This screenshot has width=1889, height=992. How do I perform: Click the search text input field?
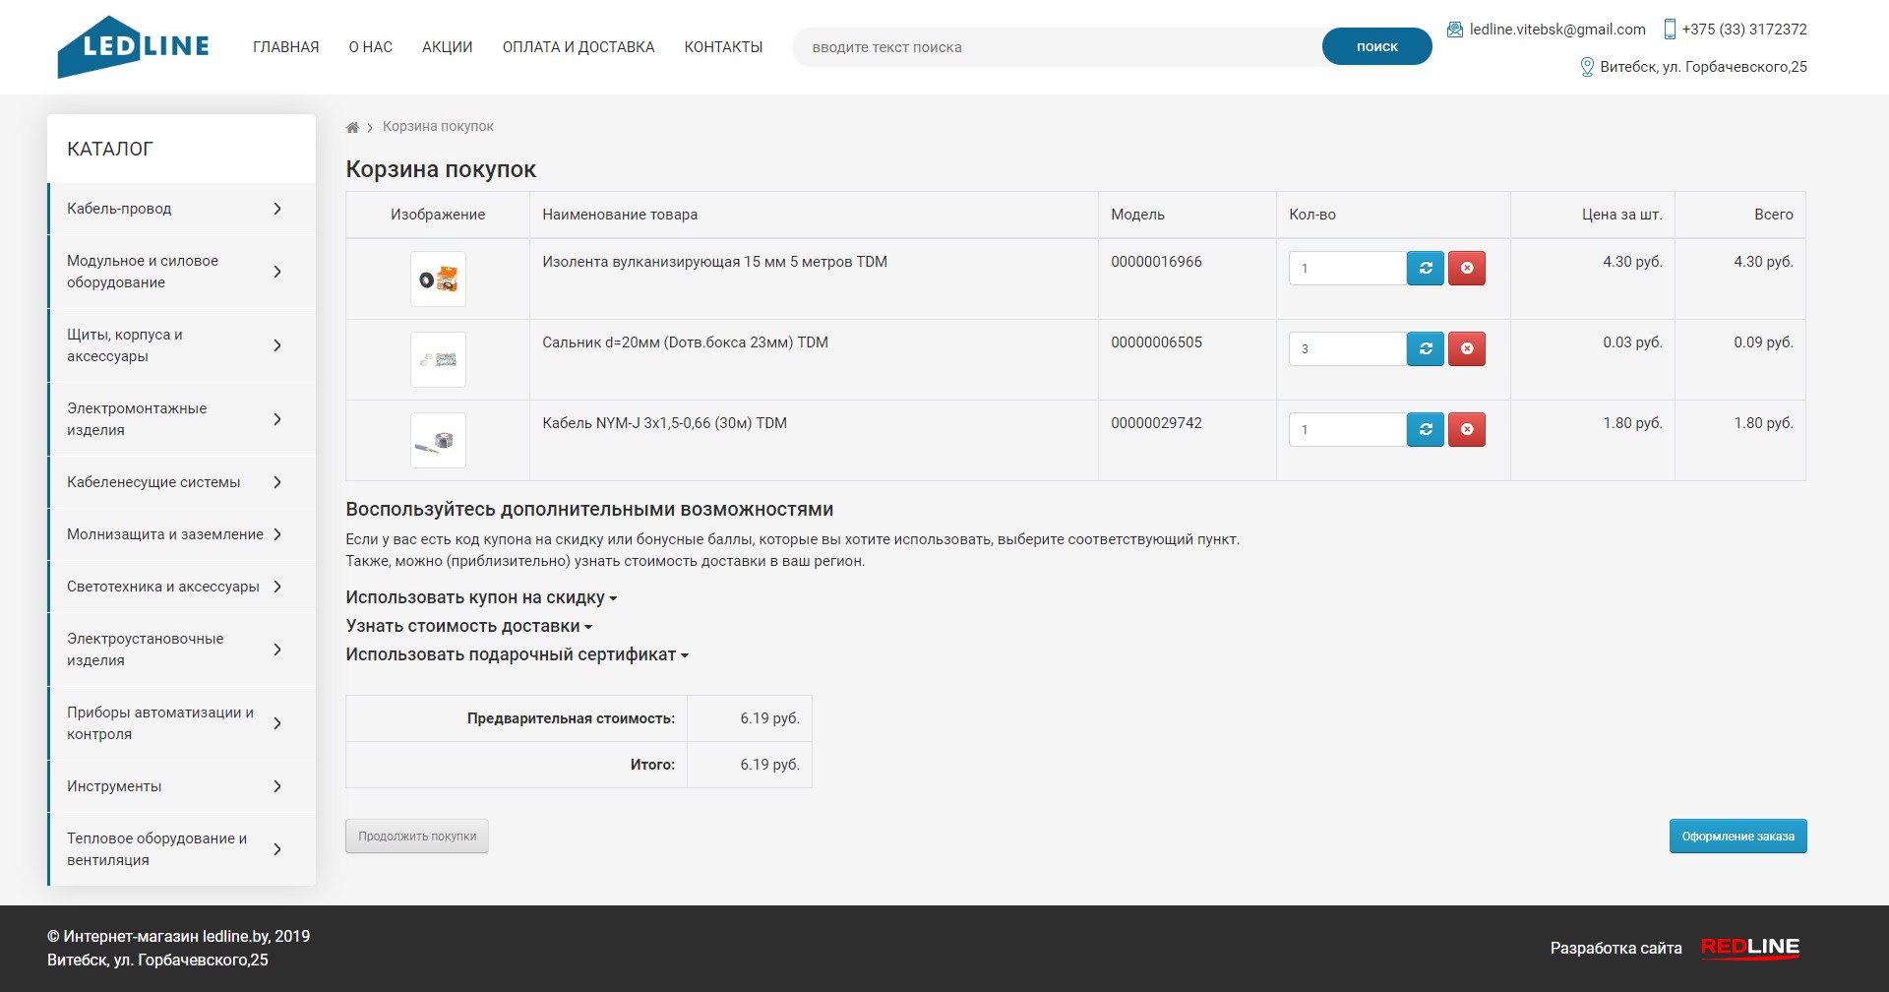point(1058,47)
